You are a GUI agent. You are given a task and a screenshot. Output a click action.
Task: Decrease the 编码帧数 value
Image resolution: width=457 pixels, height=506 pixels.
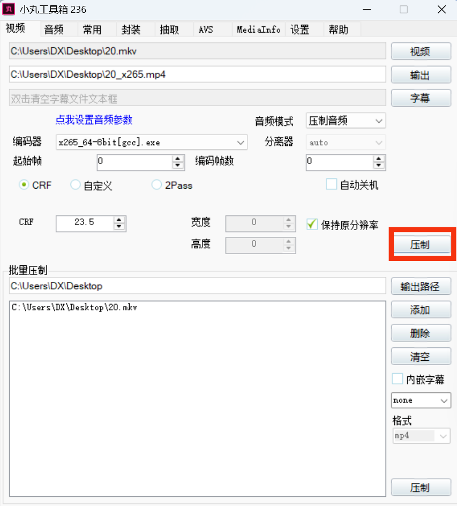[x=379, y=165]
